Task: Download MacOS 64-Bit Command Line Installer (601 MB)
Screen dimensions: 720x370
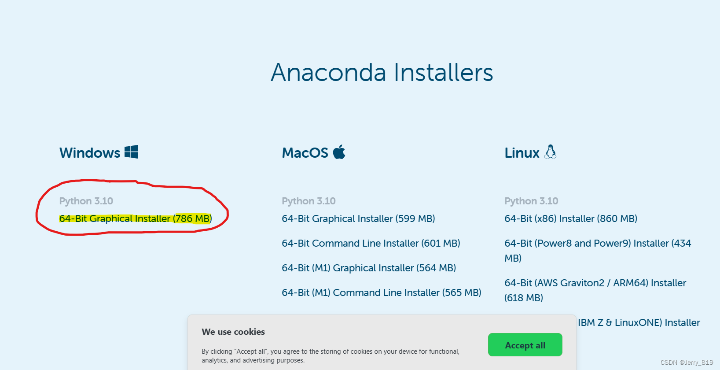Action: click(371, 244)
